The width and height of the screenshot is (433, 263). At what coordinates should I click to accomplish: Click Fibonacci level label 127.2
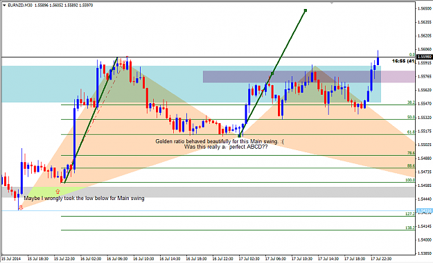click(x=410, y=214)
